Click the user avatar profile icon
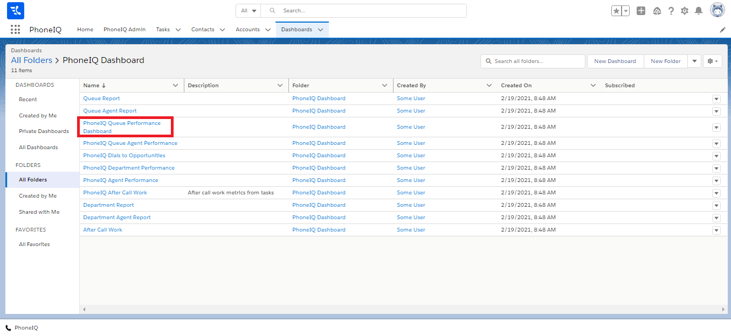The height and width of the screenshot is (336, 731). tap(717, 10)
